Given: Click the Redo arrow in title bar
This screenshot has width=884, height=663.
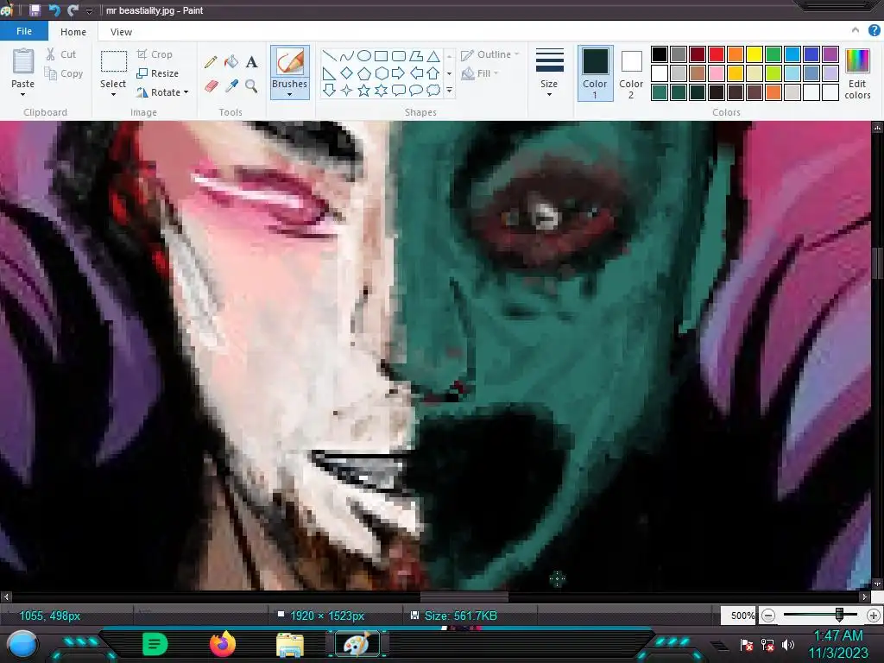Looking at the screenshot, I should pos(73,10).
